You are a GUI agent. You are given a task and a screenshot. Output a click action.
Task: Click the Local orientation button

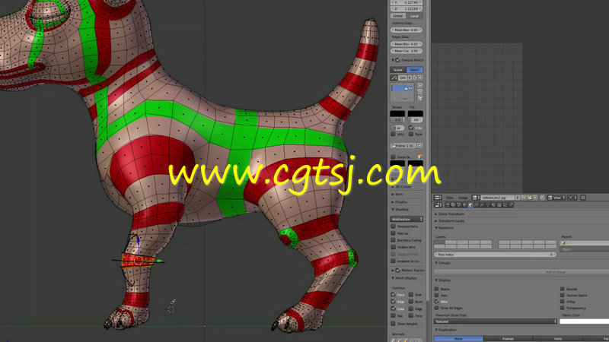coord(415,16)
